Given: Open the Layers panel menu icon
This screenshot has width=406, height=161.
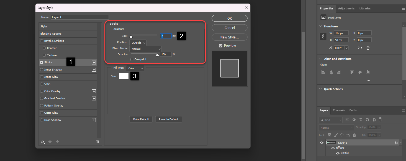Looking at the screenshot, I should 403,110.
